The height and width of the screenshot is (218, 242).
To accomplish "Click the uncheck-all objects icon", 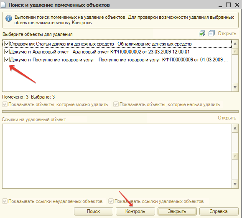I will coord(211,33).
